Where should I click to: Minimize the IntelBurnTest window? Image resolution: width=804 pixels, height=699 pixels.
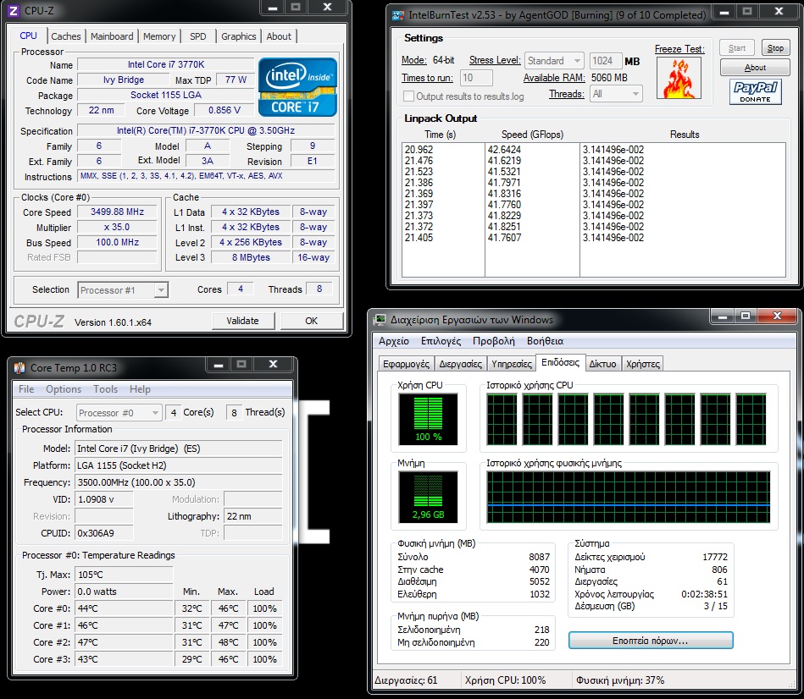[x=724, y=13]
